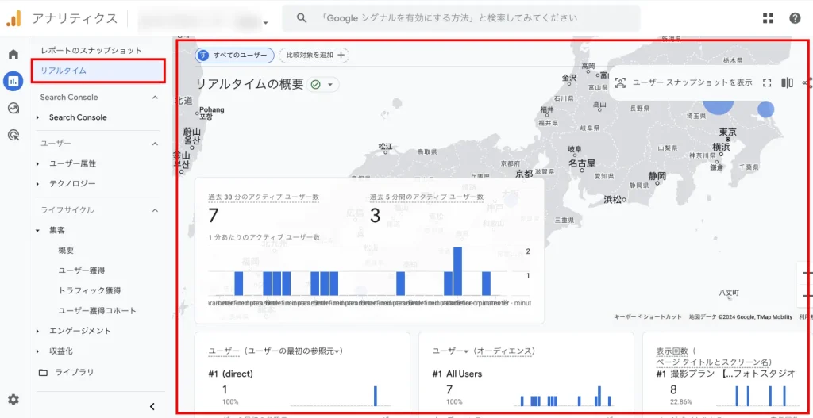
Task: Click the search magnifier icon
Action: pos(302,18)
